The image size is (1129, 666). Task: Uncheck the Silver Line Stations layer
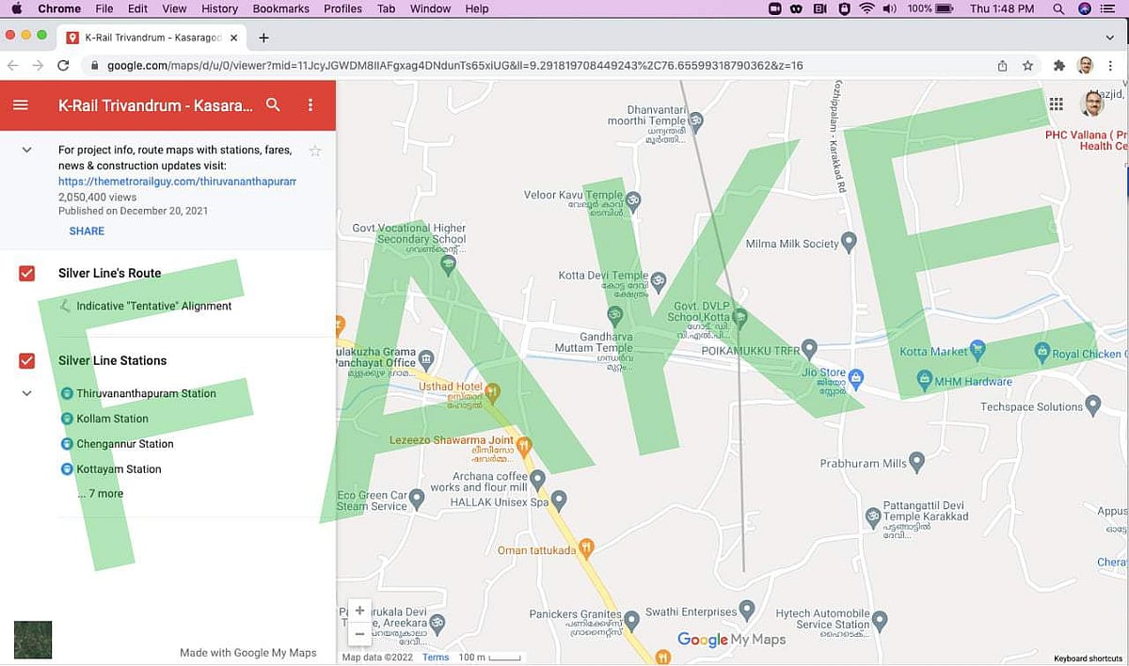click(x=27, y=360)
